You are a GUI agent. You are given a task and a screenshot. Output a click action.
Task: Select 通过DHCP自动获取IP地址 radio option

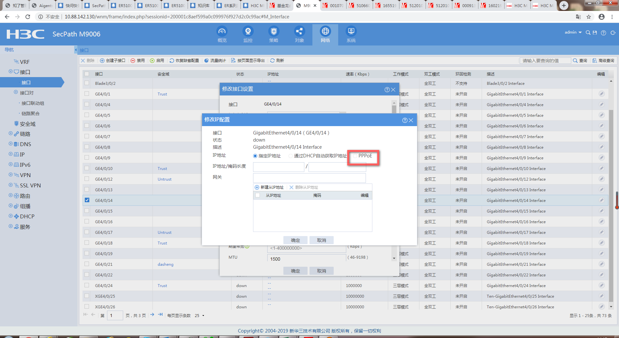coord(290,156)
